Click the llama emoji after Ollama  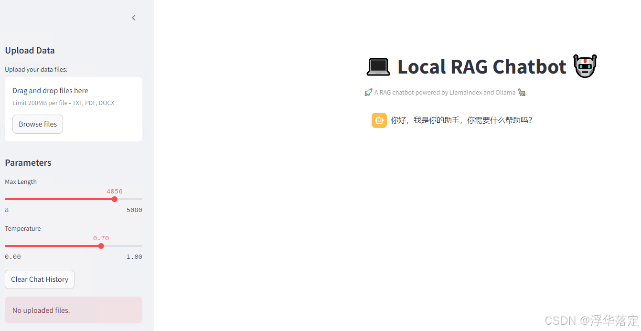click(522, 92)
